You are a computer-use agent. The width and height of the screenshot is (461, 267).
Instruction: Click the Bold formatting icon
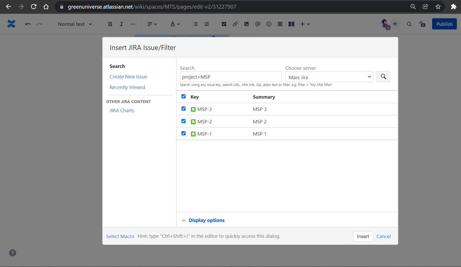[x=110, y=24]
